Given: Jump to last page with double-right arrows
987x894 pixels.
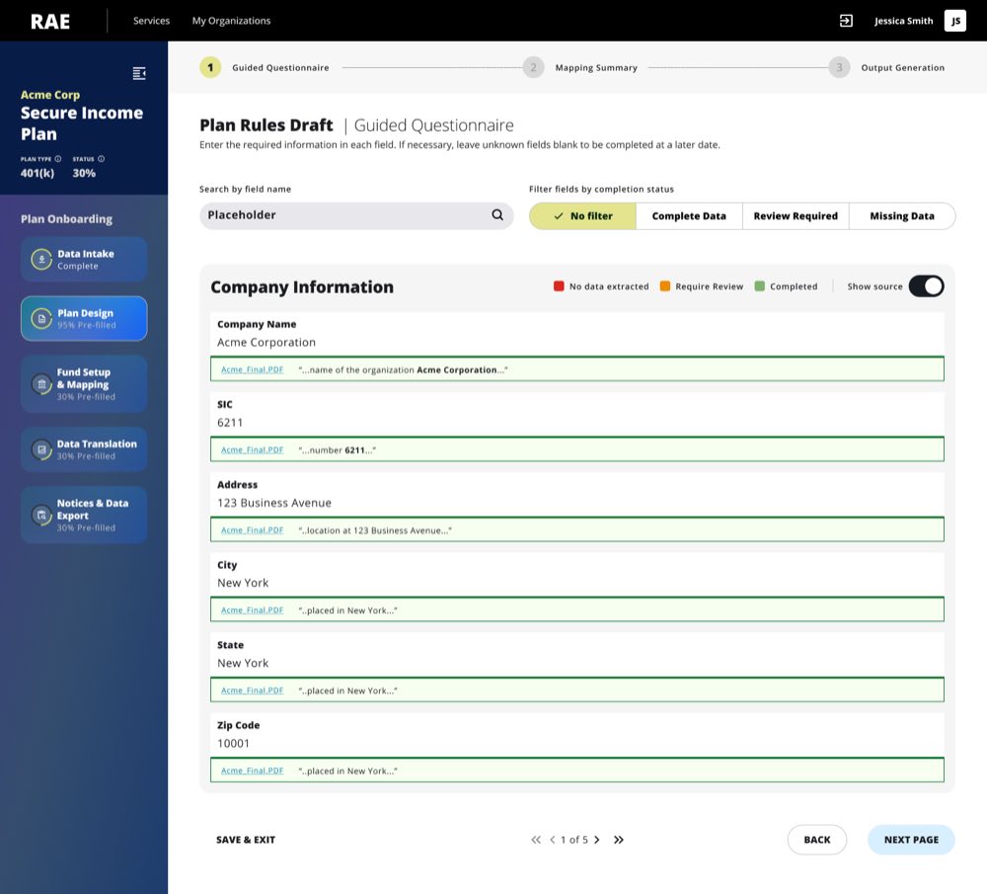Looking at the screenshot, I should click(619, 840).
